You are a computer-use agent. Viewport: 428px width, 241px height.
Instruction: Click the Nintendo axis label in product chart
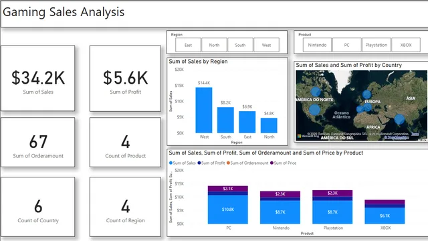pyautogui.click(x=281, y=228)
